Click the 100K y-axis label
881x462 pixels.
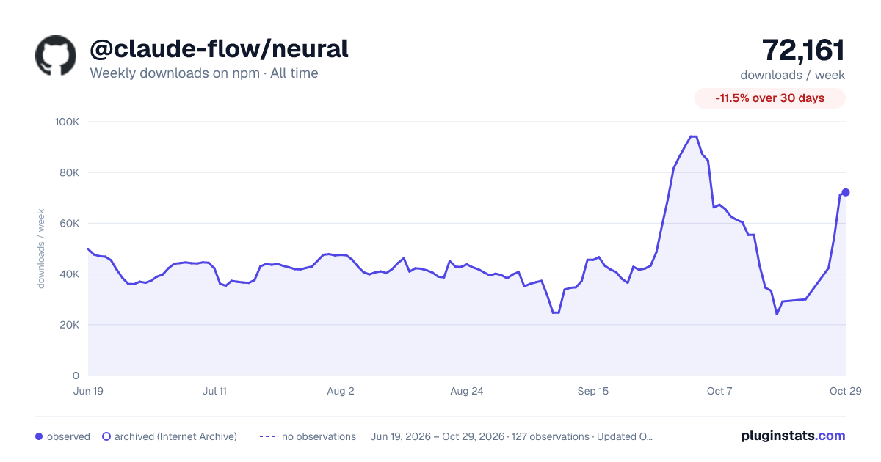[x=68, y=122]
